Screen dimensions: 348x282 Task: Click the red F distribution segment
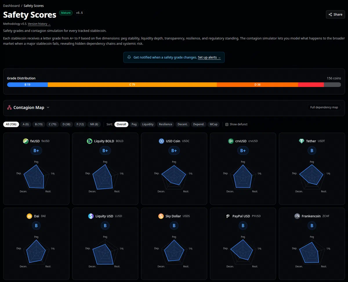click(311, 85)
